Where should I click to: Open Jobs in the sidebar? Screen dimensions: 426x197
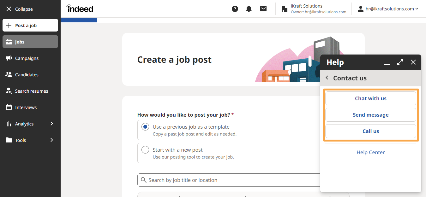tap(30, 42)
